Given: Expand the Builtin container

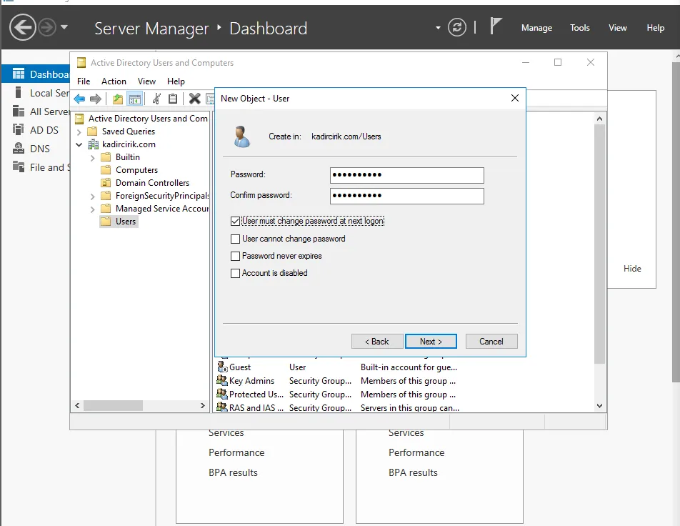Looking at the screenshot, I should 92,157.
